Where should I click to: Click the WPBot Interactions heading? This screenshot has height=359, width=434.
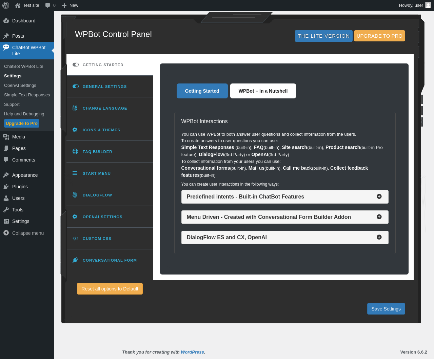(204, 121)
